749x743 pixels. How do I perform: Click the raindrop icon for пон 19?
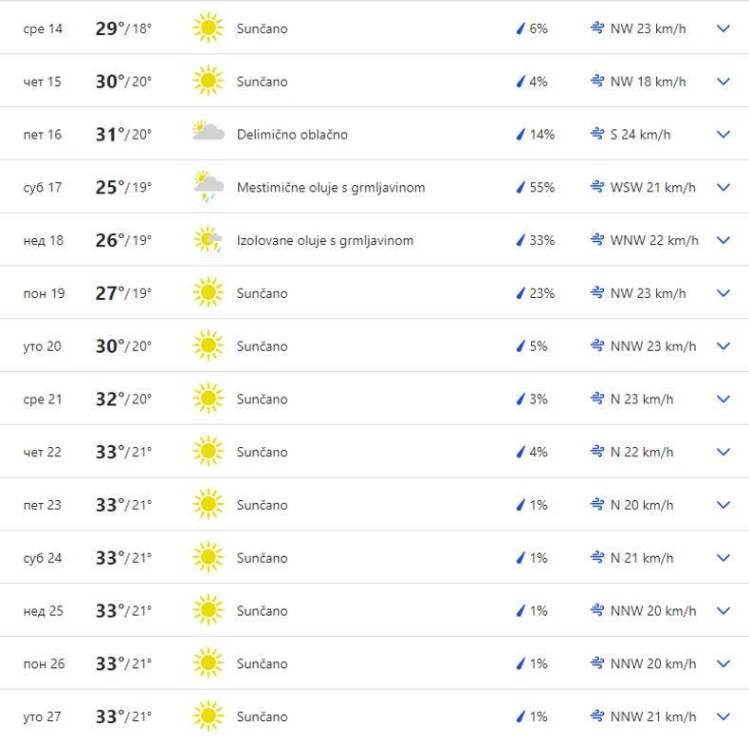(520, 293)
